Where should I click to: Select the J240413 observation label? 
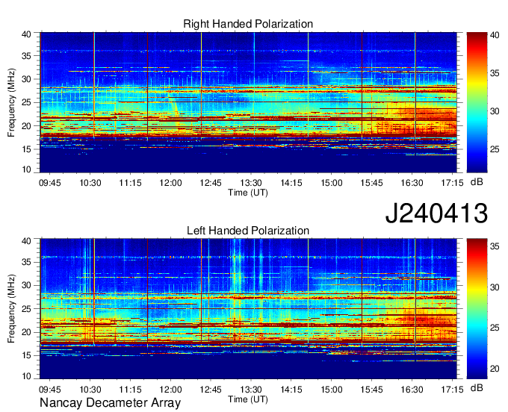coord(436,213)
